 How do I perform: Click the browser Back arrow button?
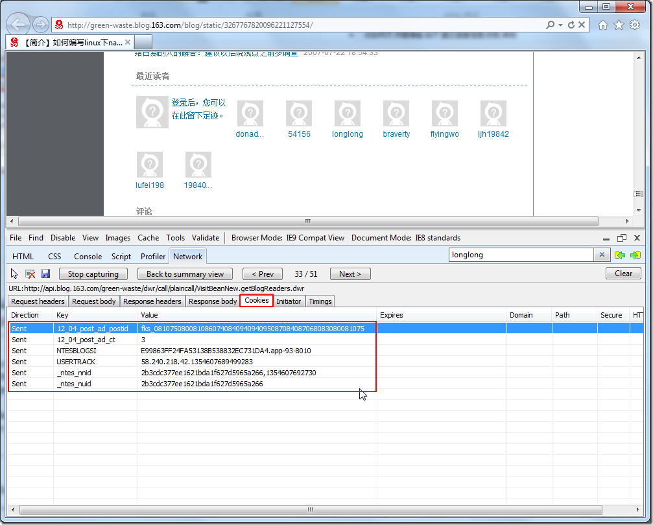tap(18, 25)
